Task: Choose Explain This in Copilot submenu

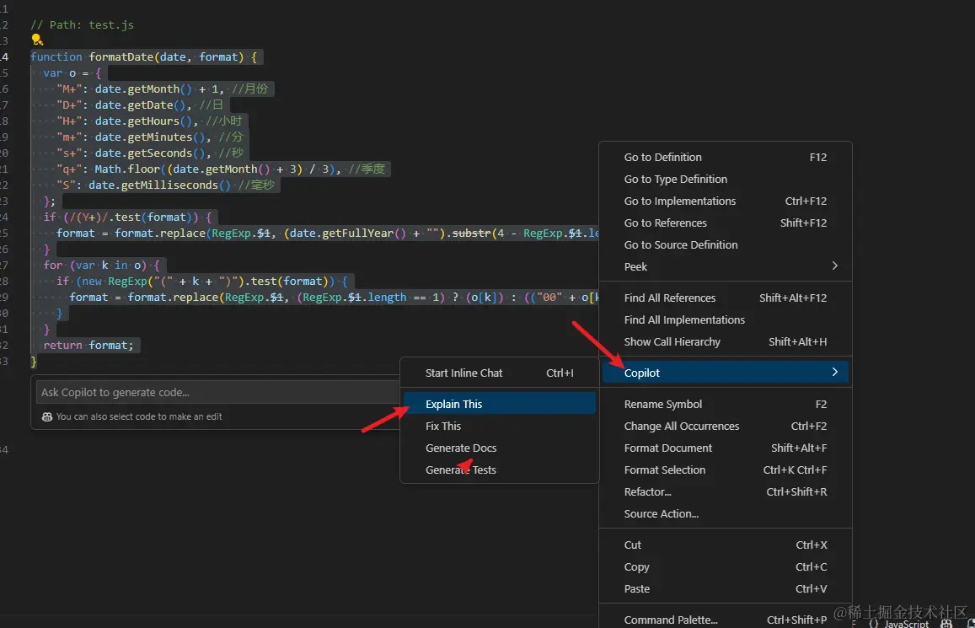Action: 500,404
